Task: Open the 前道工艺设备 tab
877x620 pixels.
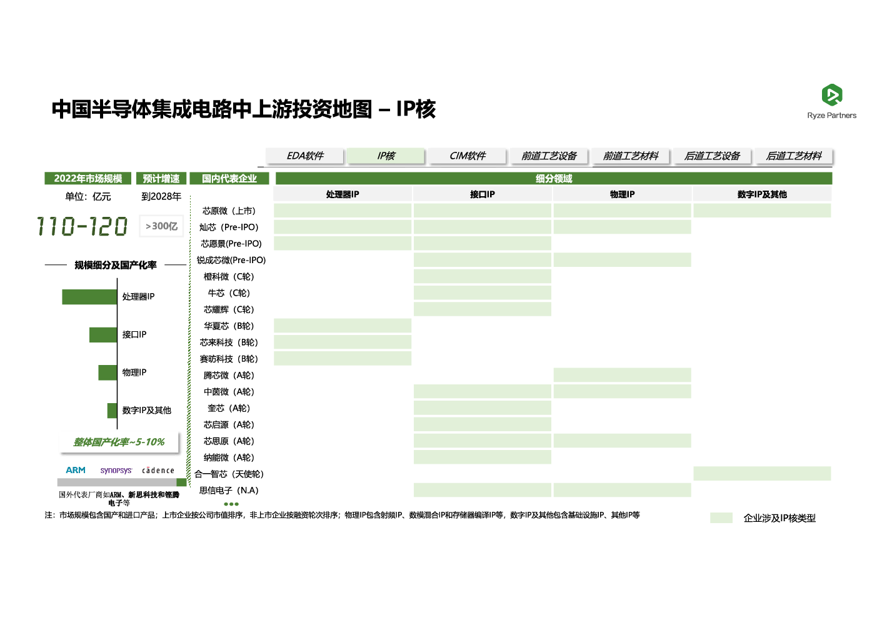Action: (549, 156)
